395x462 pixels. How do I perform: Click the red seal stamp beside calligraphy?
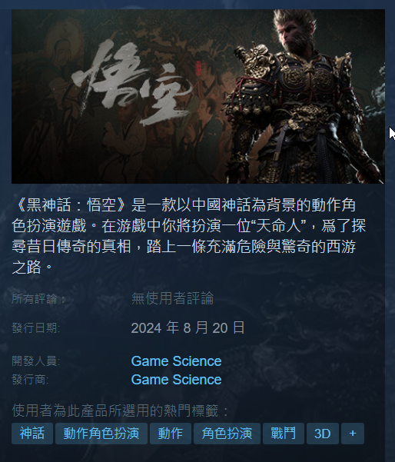(x=197, y=68)
